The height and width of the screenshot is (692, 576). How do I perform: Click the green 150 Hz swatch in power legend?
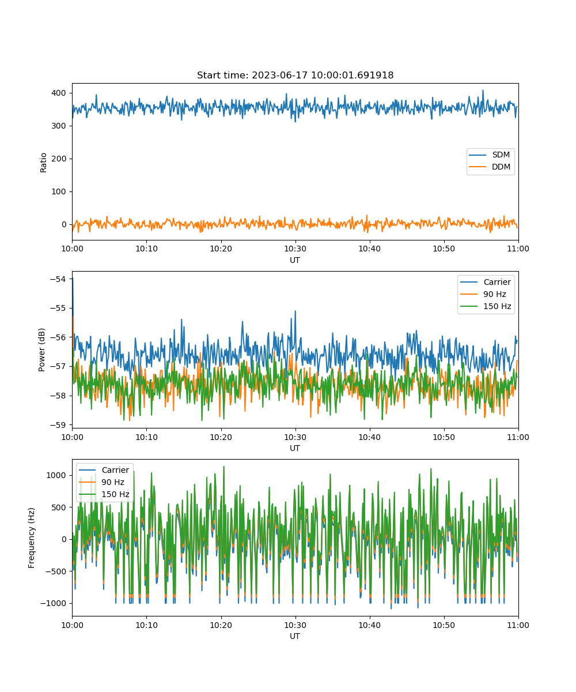pyautogui.click(x=469, y=307)
